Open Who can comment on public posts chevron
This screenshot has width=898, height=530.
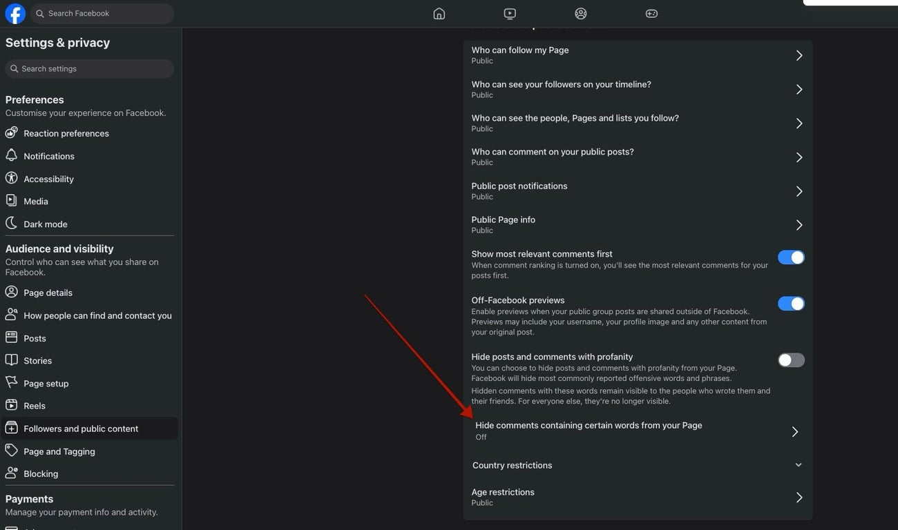click(799, 157)
